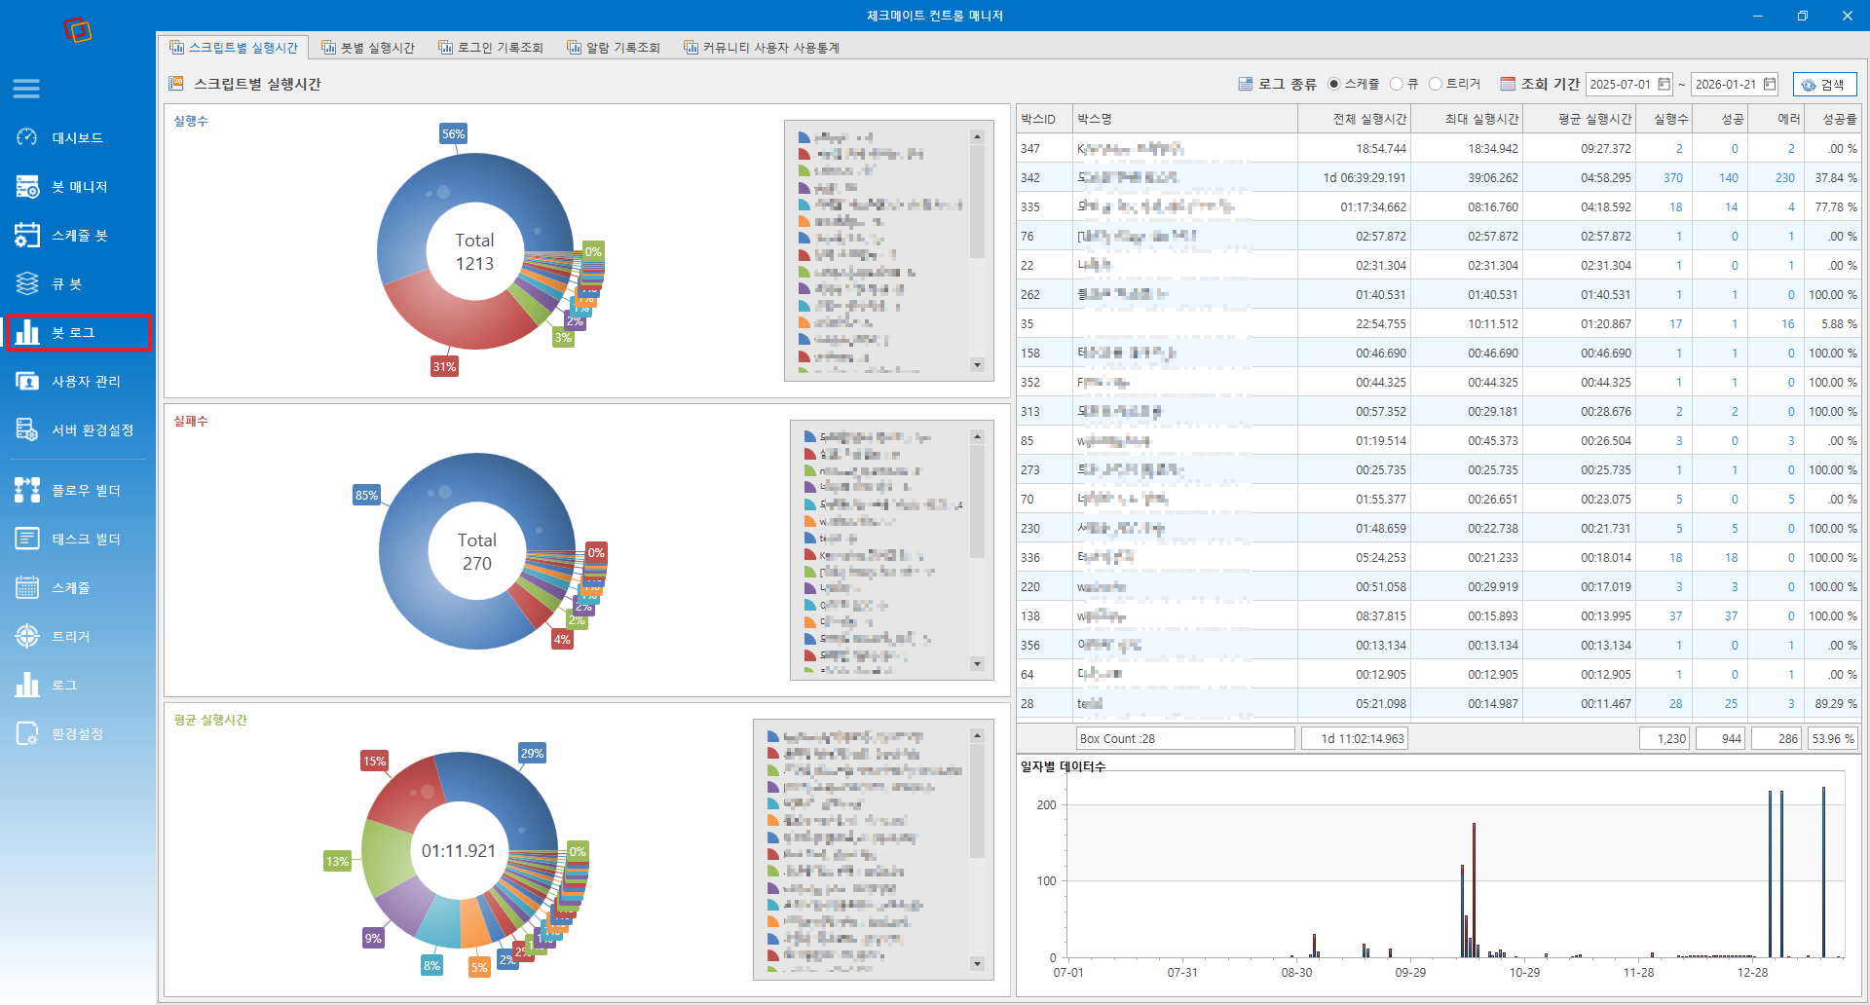Select the 큐 log type radio
Image resolution: width=1870 pixels, height=1005 pixels.
tap(1397, 84)
